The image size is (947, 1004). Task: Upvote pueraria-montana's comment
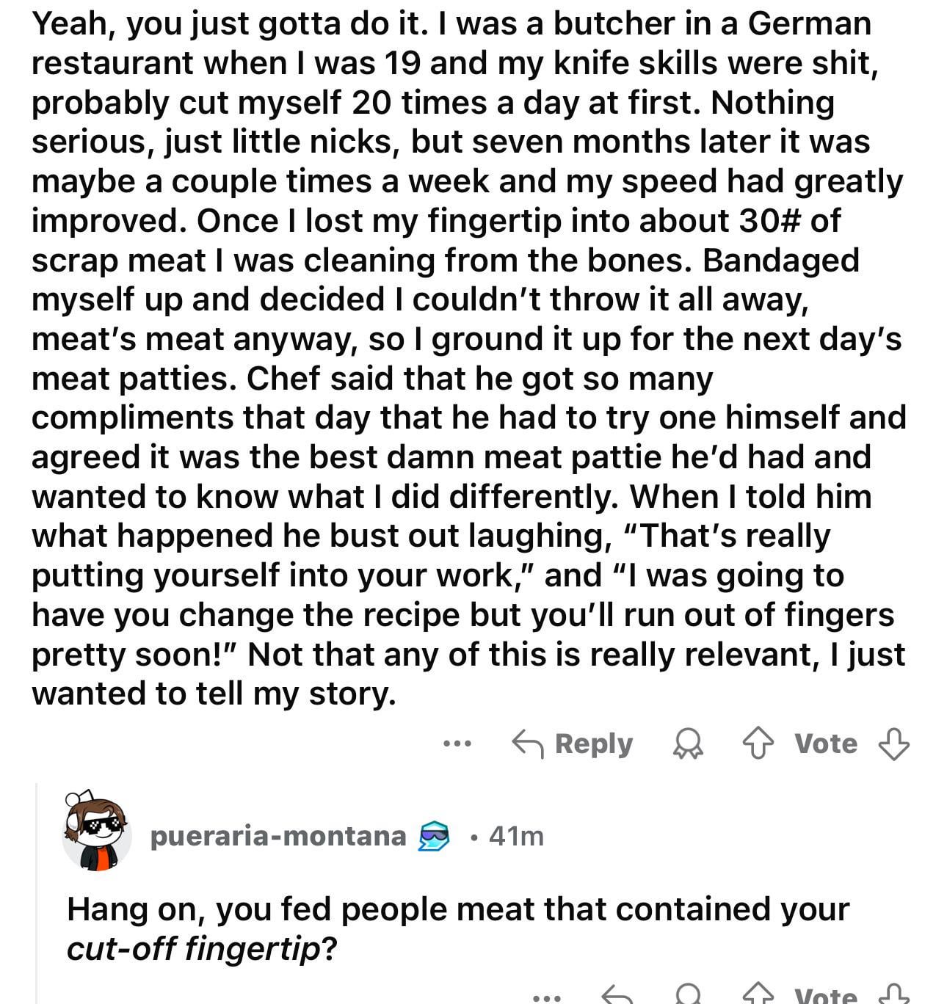coord(760,995)
